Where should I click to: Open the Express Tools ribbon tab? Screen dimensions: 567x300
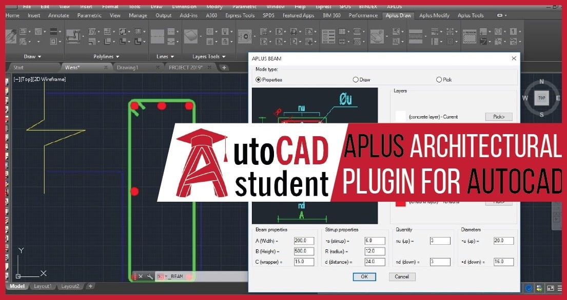tap(240, 15)
